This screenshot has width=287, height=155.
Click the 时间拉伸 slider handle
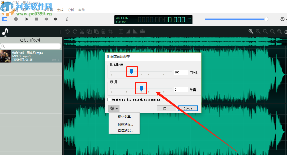pyautogui.click(x=131, y=71)
